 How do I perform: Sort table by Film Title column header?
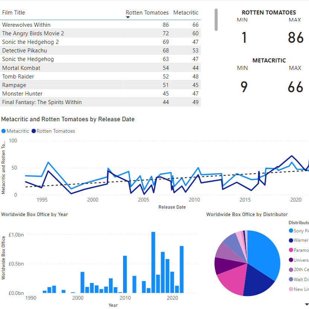[x=14, y=13]
